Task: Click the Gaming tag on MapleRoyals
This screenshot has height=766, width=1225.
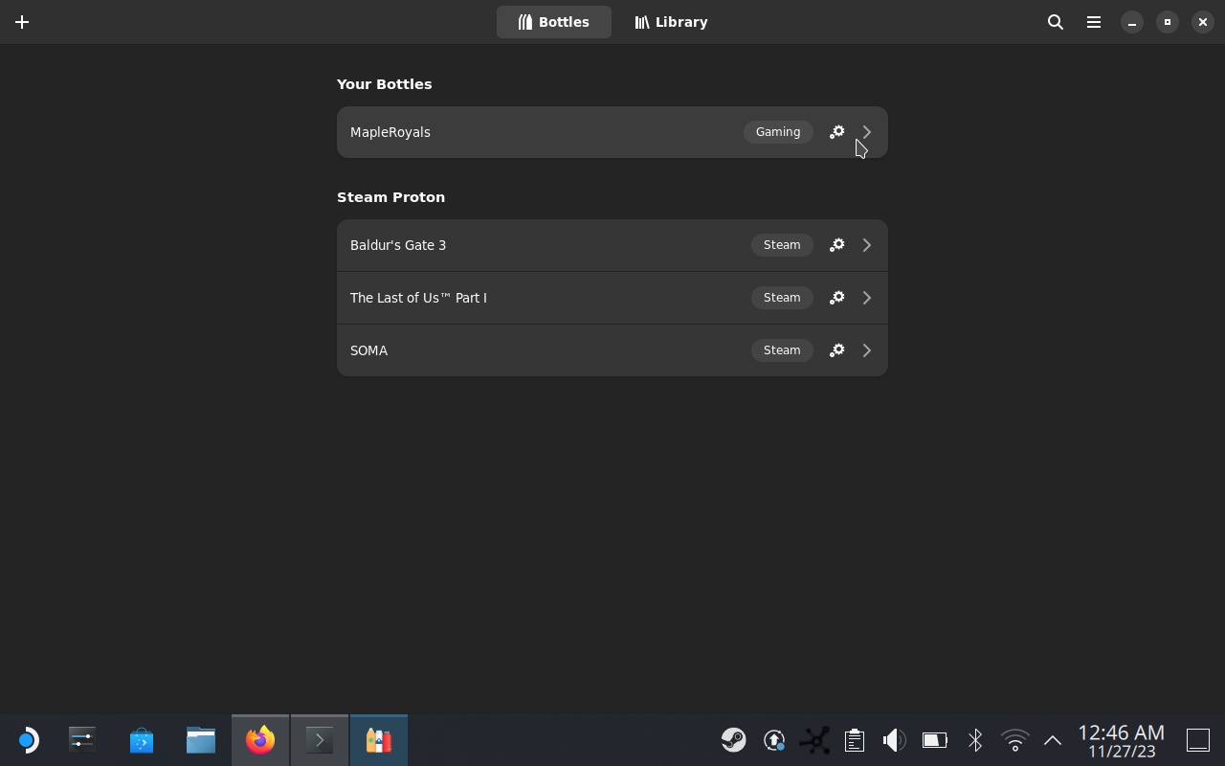Action: pos(778,132)
